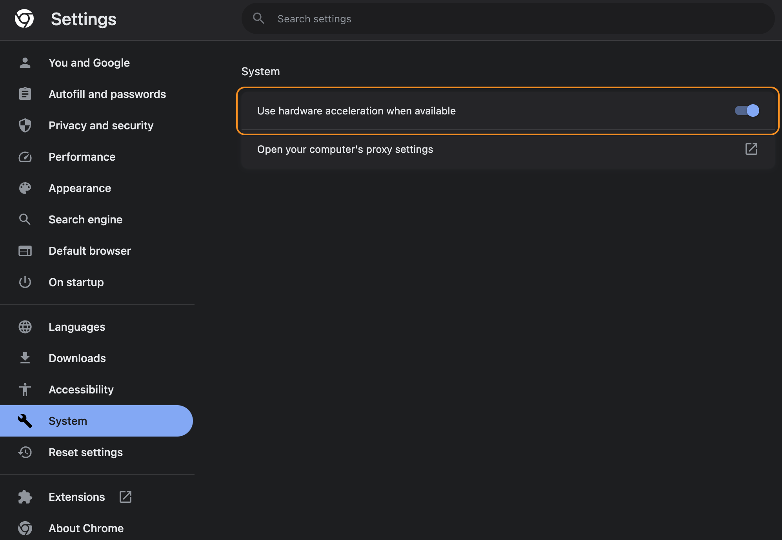The height and width of the screenshot is (540, 782).
Task: Click the shield icon for Privacy
Action: click(25, 125)
